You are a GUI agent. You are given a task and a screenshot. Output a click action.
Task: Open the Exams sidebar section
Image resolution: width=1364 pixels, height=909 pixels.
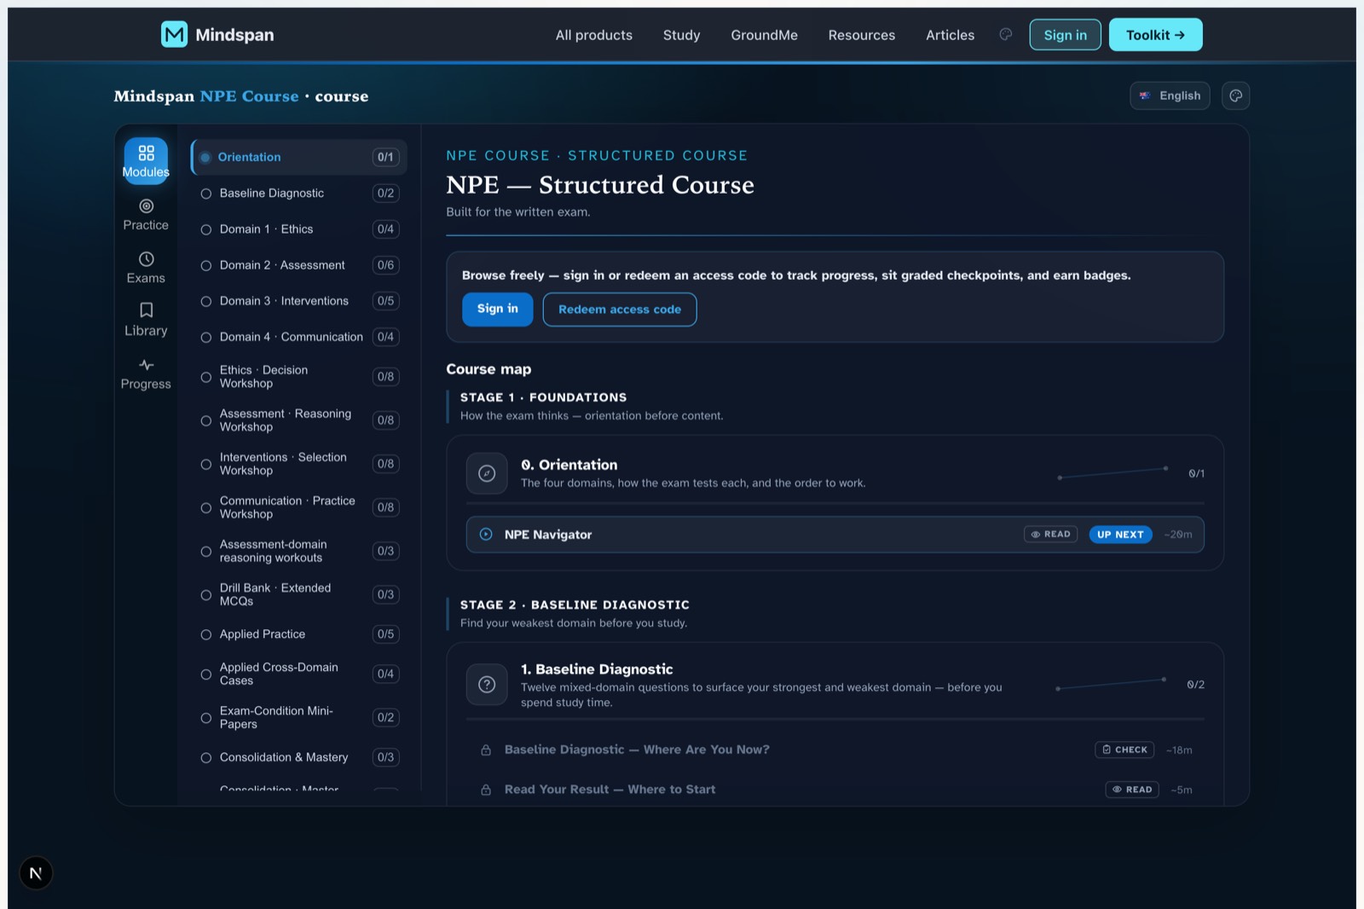[x=146, y=268]
